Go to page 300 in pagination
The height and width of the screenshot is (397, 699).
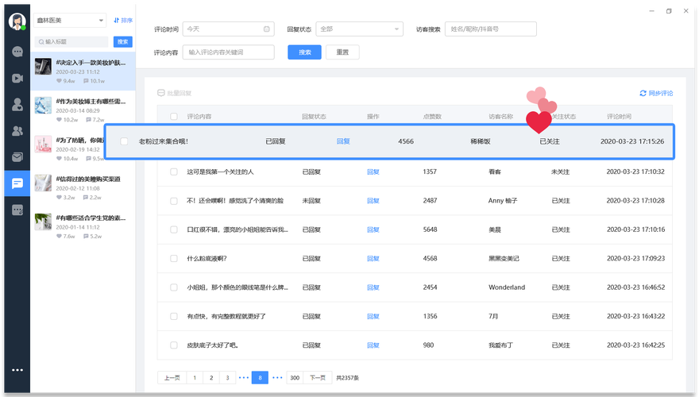pyautogui.click(x=295, y=378)
